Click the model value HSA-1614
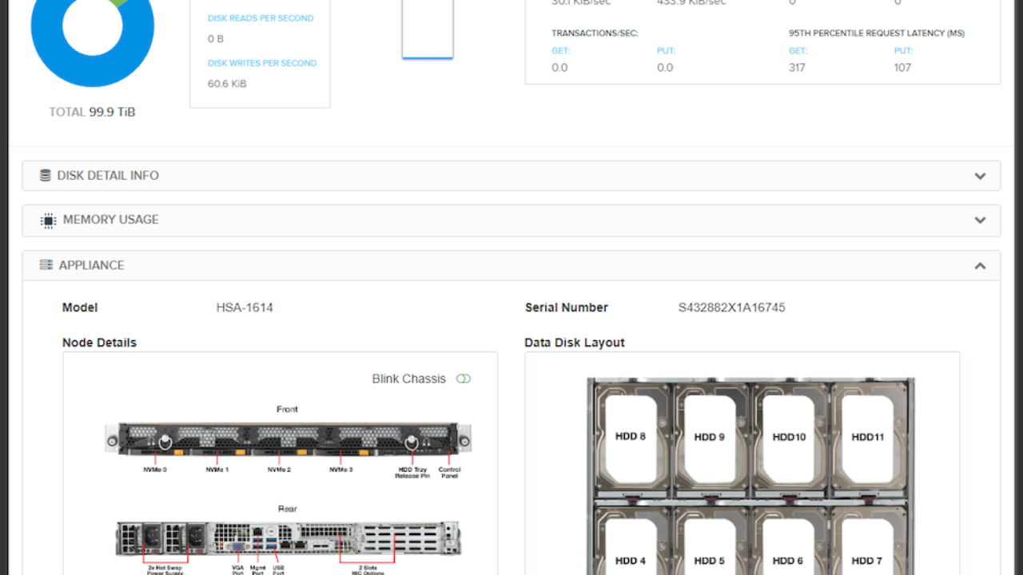Viewport: 1023px width, 575px height. [245, 307]
